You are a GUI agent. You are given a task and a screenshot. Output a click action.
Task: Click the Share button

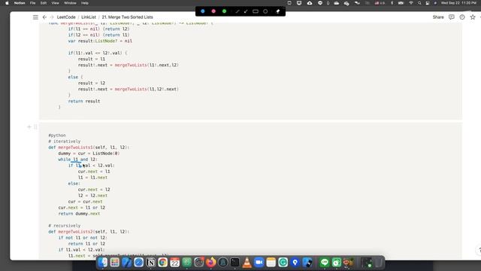pyautogui.click(x=438, y=17)
